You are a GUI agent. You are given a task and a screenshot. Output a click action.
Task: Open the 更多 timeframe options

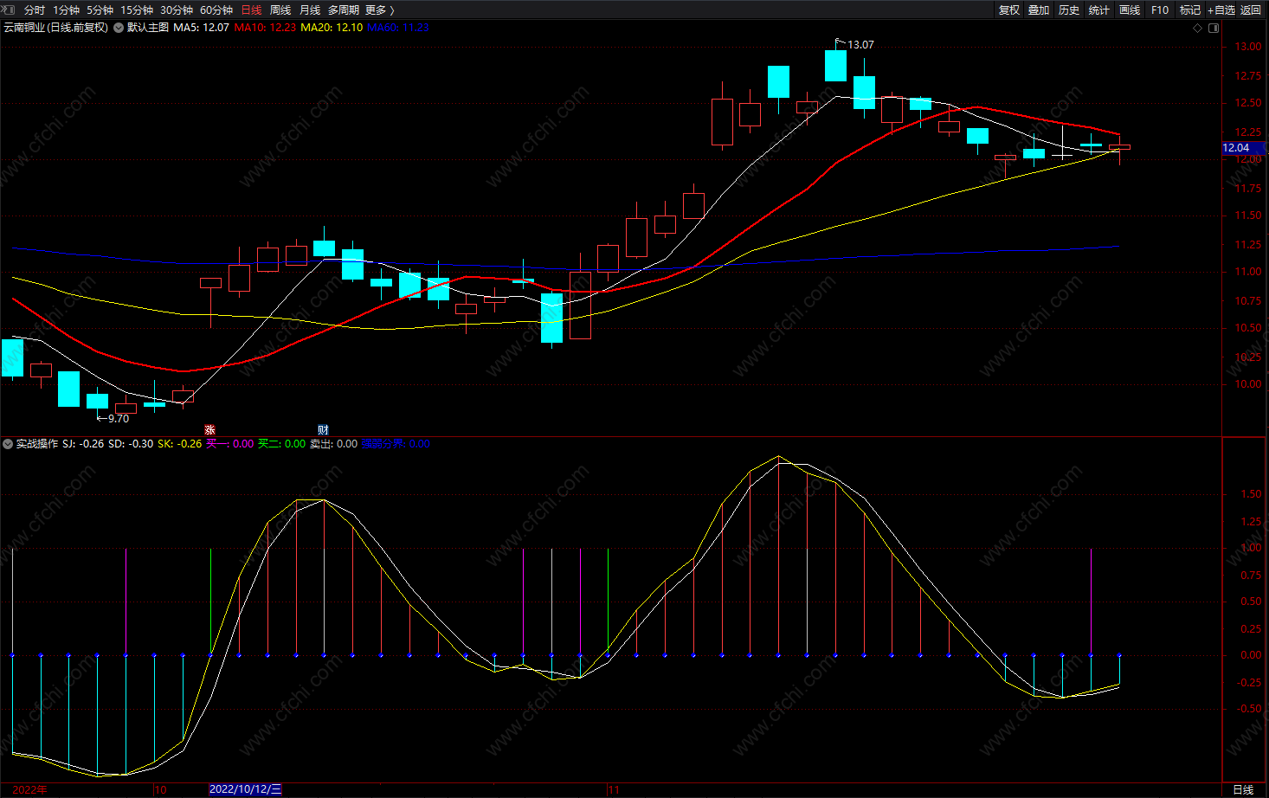tap(379, 10)
